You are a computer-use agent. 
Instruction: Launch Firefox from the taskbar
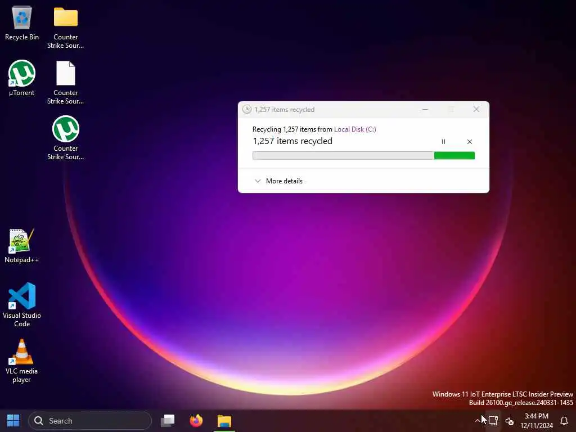coord(196,421)
